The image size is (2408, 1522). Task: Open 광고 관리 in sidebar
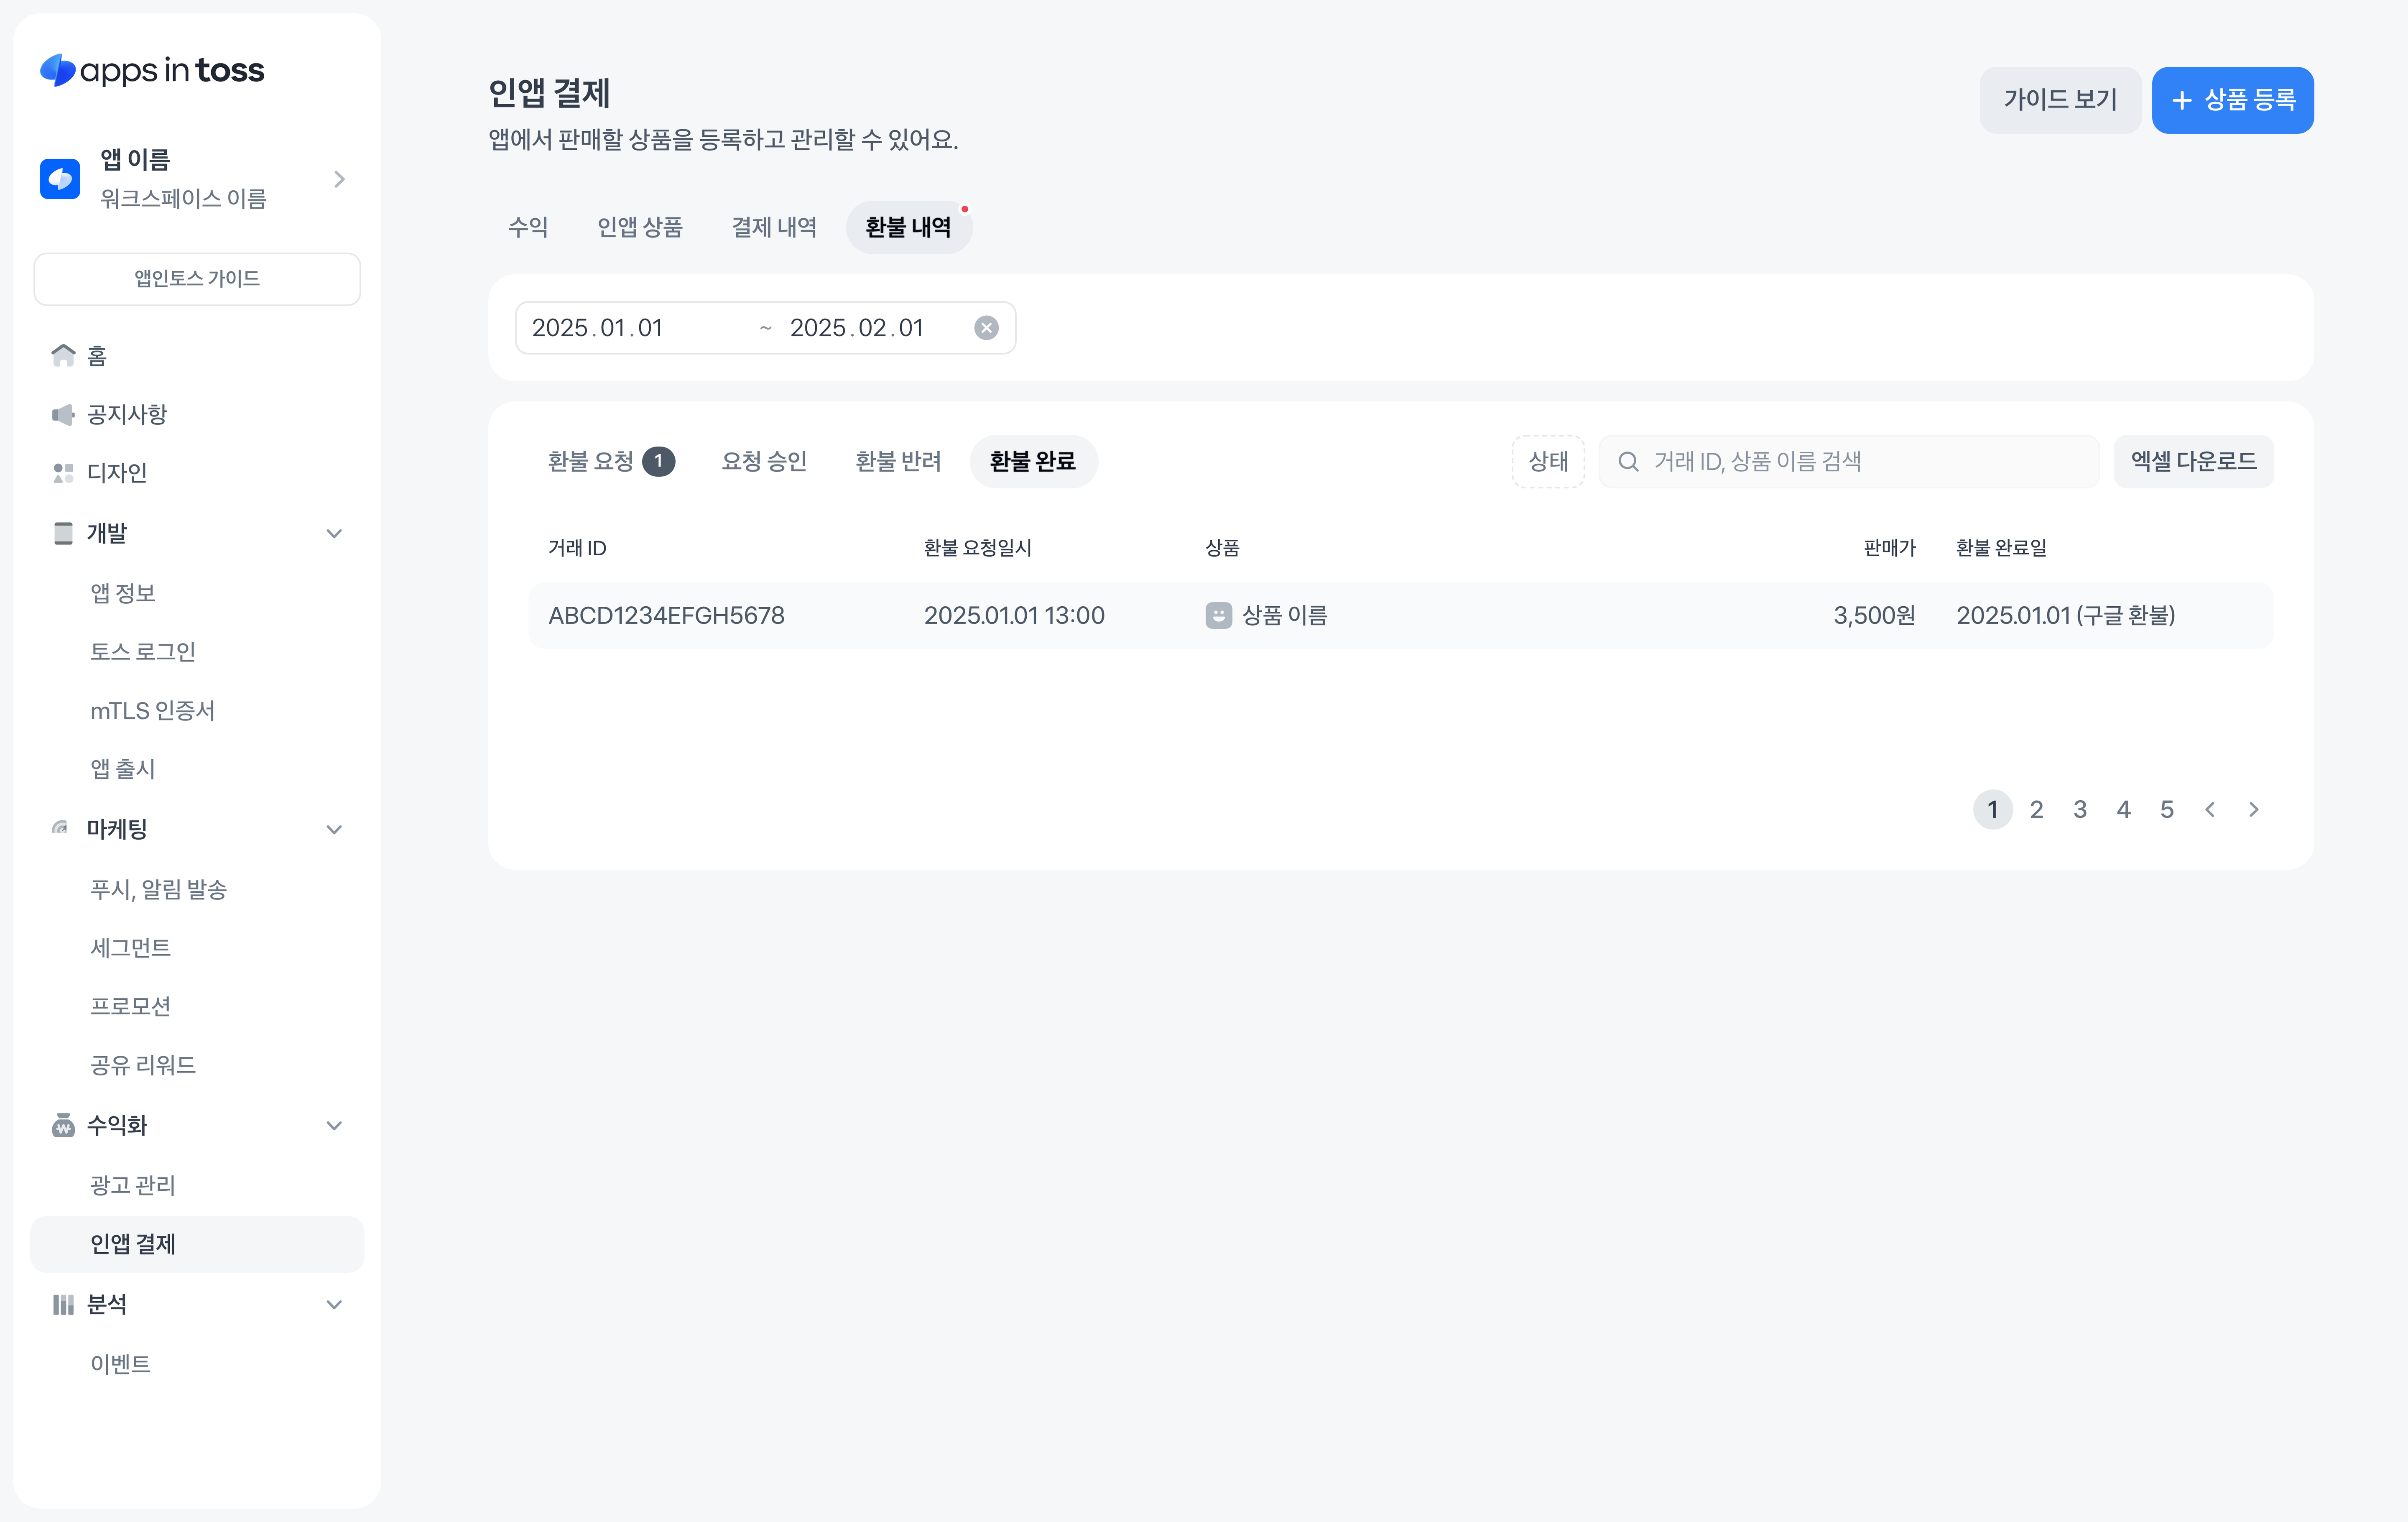(x=133, y=1185)
